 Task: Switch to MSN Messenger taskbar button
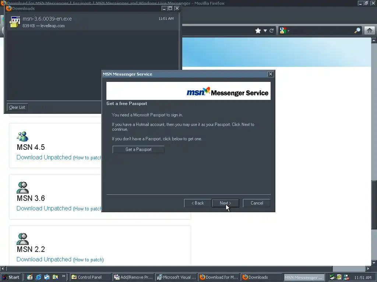304,278
